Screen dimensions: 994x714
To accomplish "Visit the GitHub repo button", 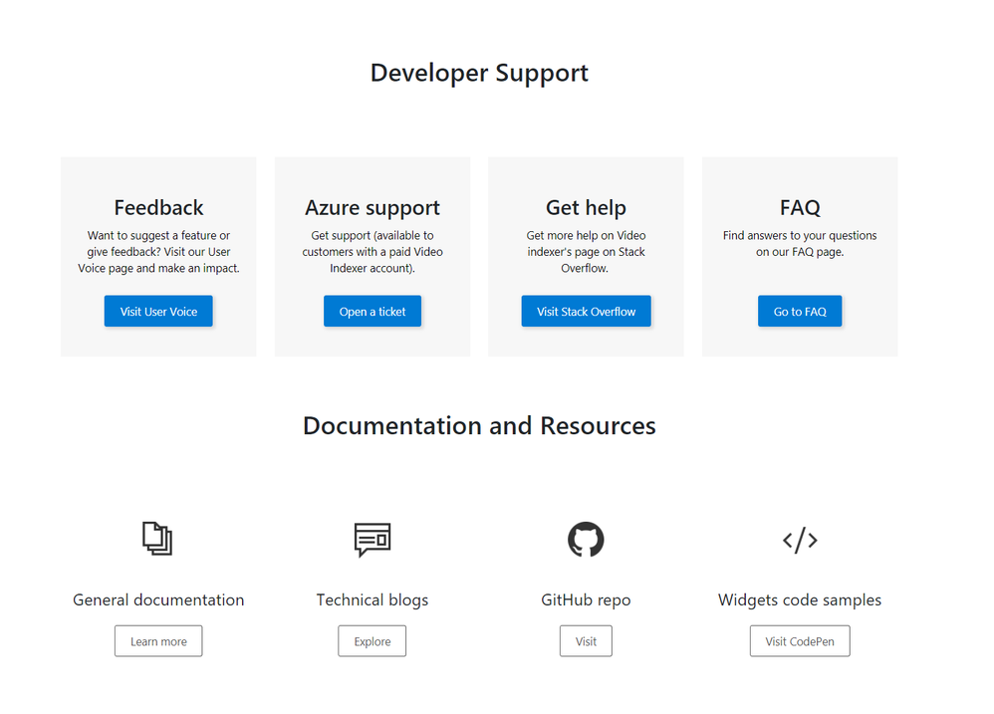I will tap(586, 641).
